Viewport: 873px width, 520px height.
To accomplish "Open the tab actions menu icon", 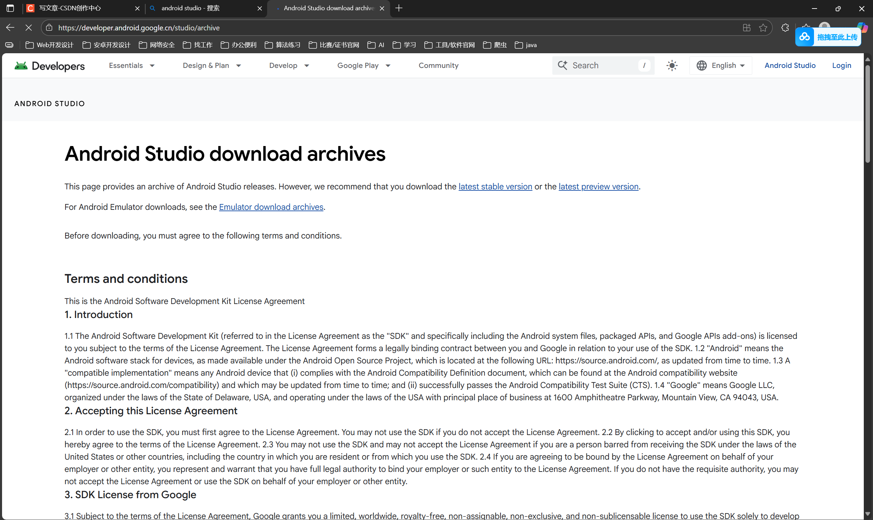I will click(x=10, y=8).
